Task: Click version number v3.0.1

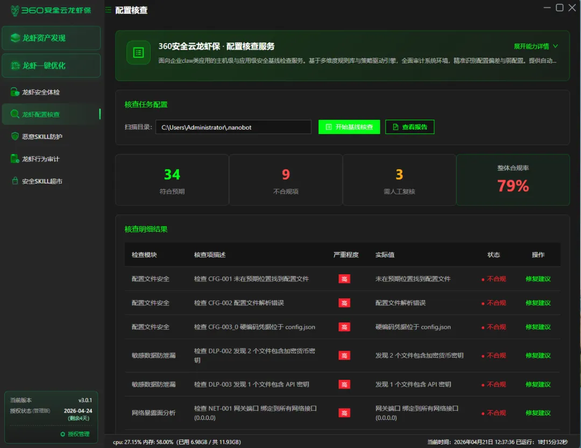Action: pyautogui.click(x=85, y=401)
